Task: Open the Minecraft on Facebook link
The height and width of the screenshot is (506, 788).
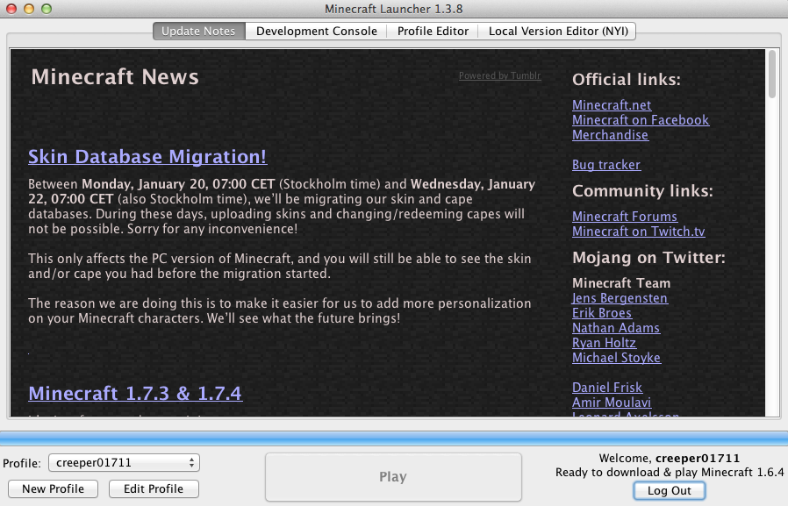Action: point(641,120)
